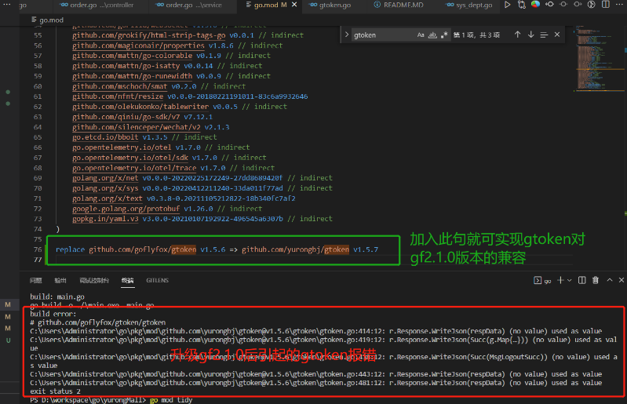The image size is (627, 404).
Task: Open github.com/mattn/go-colorable link
Action: point(133,56)
